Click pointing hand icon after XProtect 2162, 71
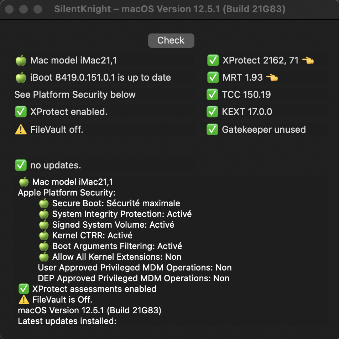The height and width of the screenshot is (339, 339). click(x=308, y=60)
